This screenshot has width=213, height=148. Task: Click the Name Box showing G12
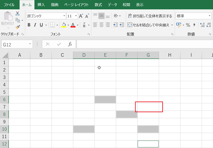(x=14, y=44)
